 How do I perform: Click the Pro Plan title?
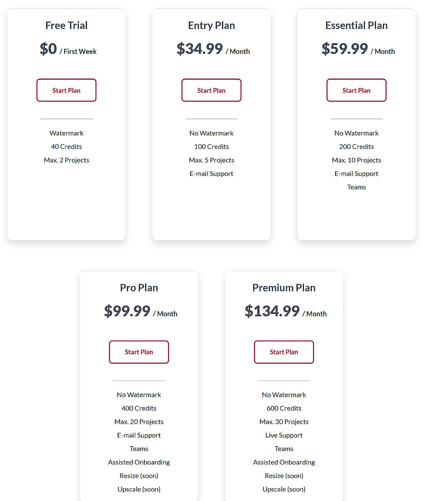(139, 288)
